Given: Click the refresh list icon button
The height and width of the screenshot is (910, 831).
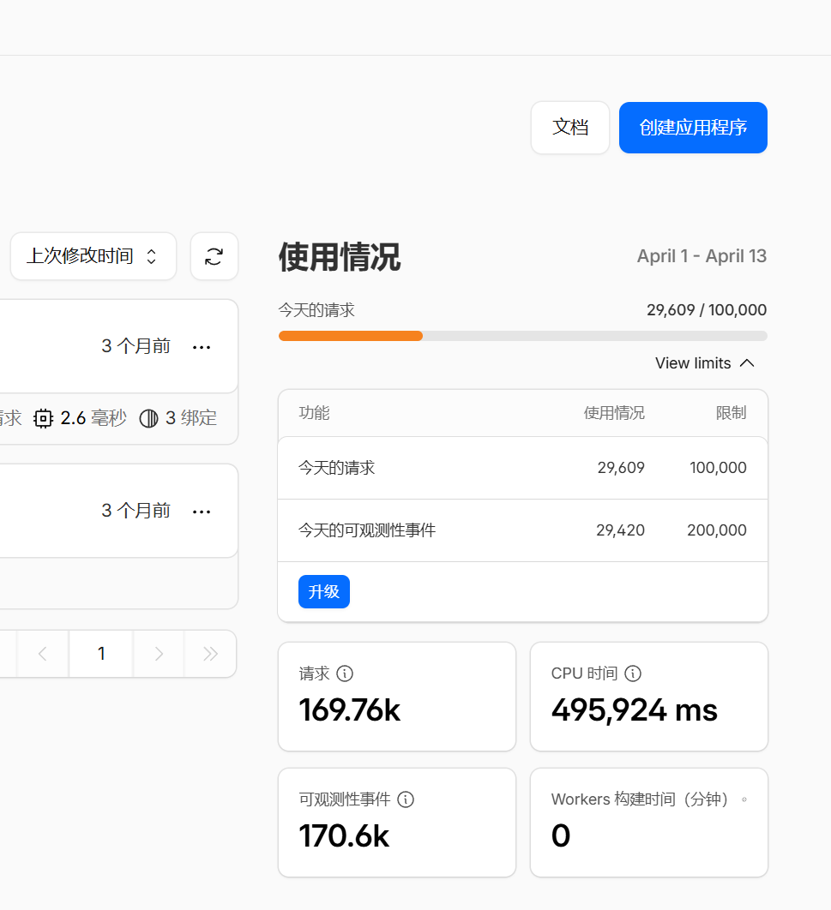Looking at the screenshot, I should coord(214,256).
